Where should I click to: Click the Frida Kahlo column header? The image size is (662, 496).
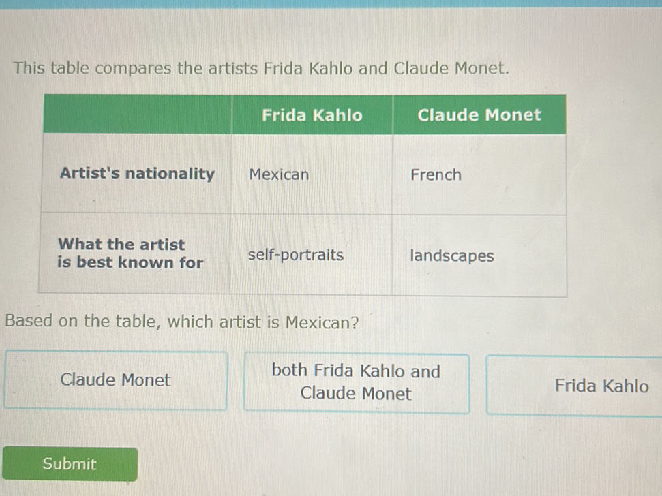pyautogui.click(x=312, y=115)
